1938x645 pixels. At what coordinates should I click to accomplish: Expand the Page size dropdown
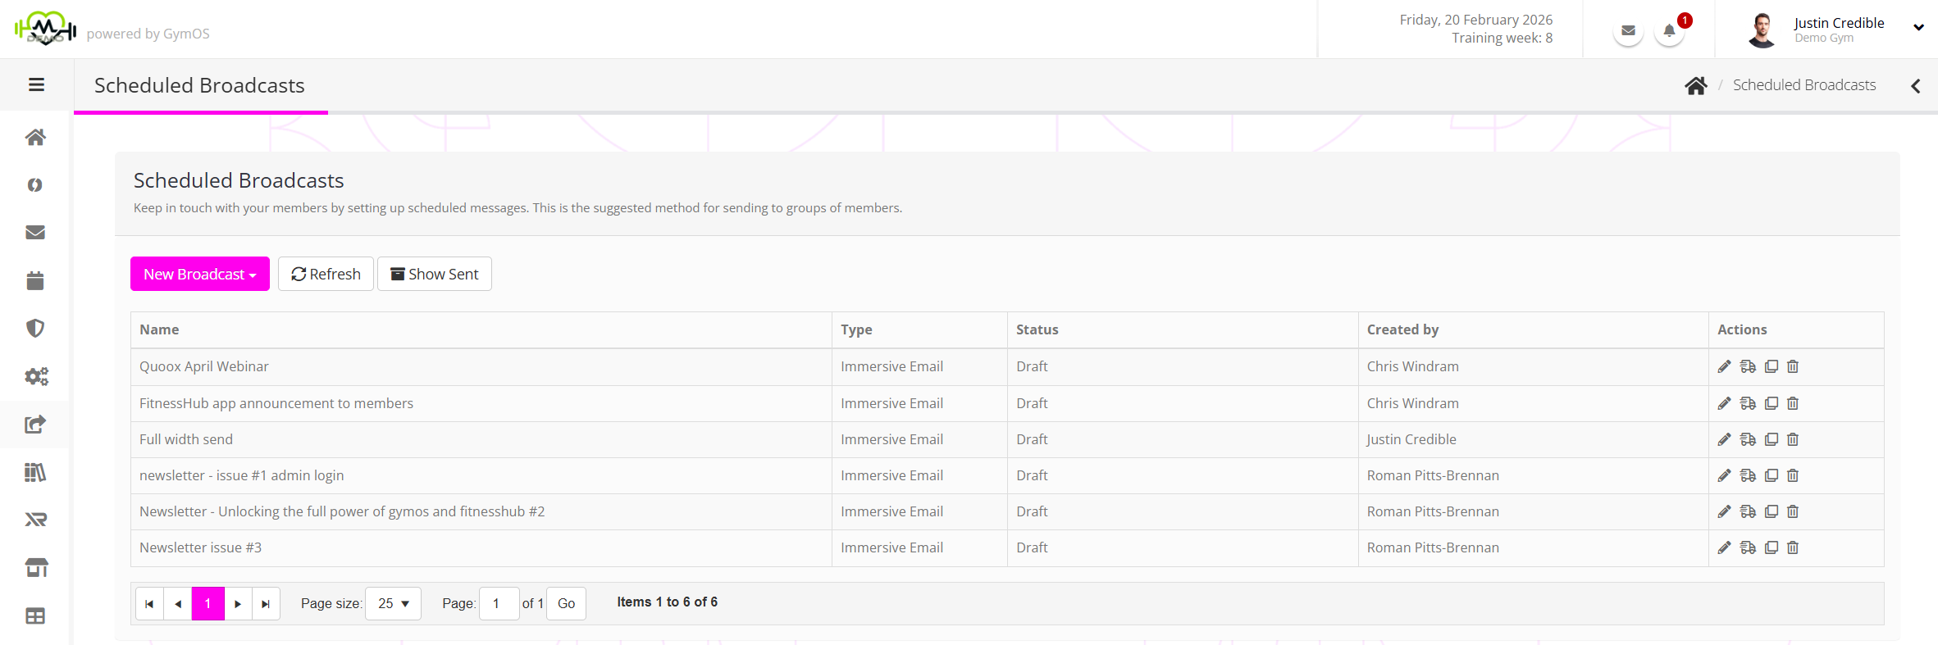tap(393, 603)
